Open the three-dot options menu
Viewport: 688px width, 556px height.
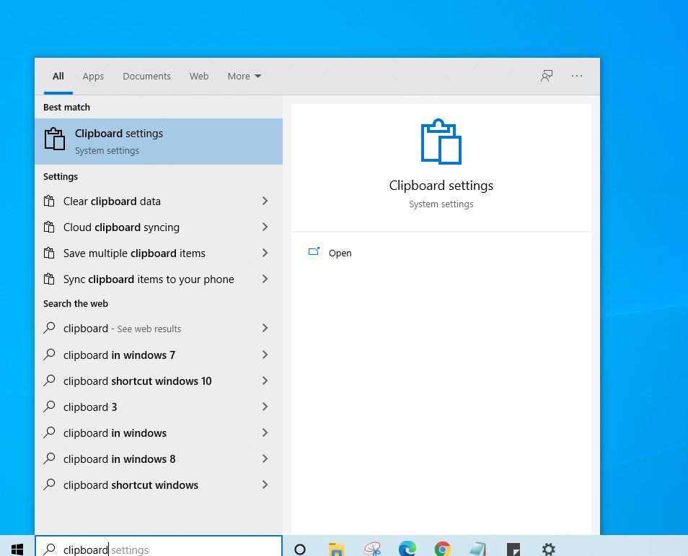[576, 76]
